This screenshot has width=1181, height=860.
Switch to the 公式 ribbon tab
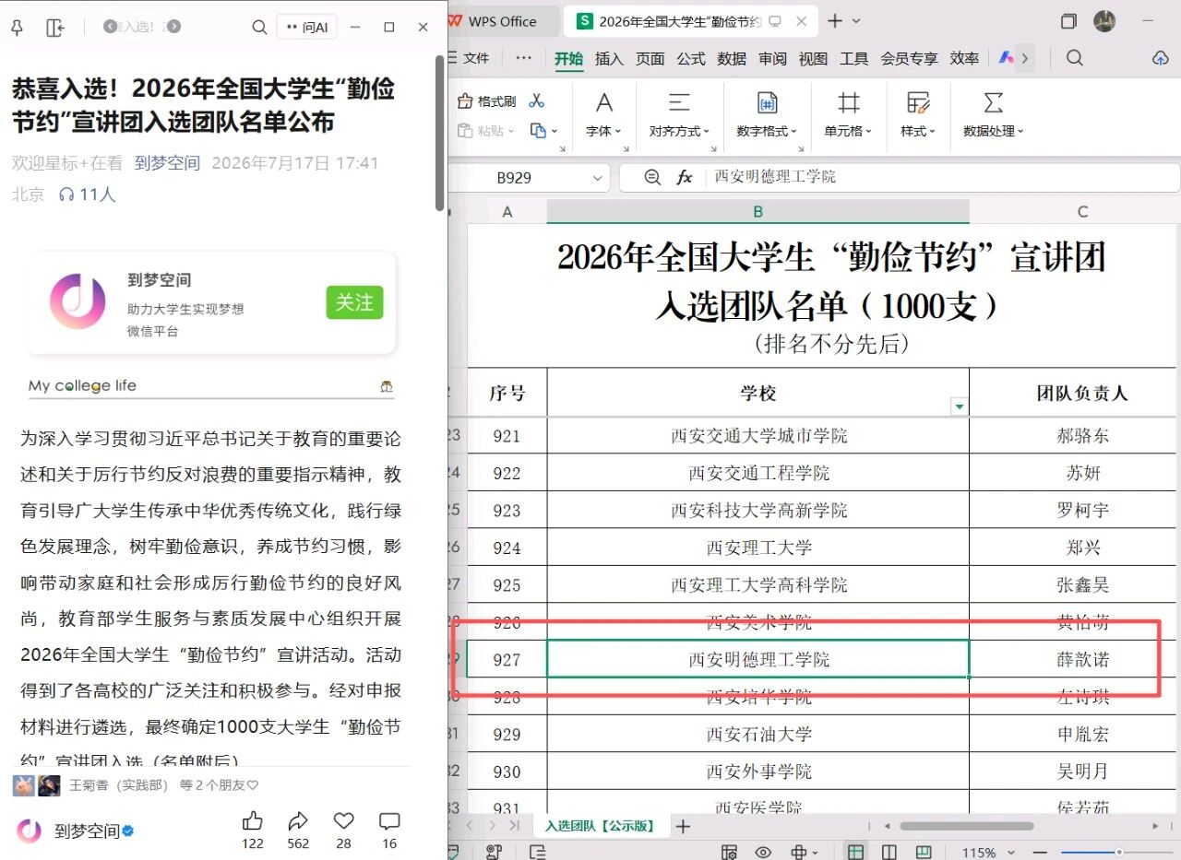point(691,59)
